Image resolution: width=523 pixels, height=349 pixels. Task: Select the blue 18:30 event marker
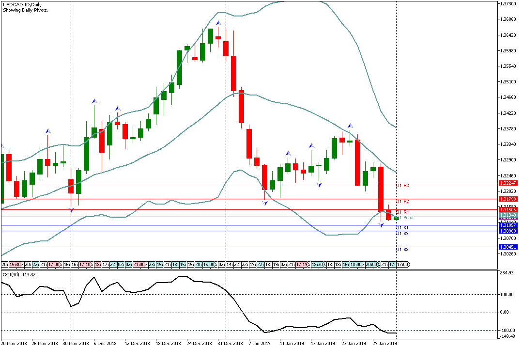[x=317, y=265]
